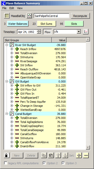Set sign to plus with green icon
The width and height of the screenshot is (94, 169).
(79, 156)
